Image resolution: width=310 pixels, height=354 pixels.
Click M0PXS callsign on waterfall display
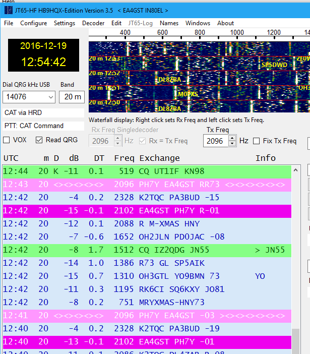pos(188,94)
